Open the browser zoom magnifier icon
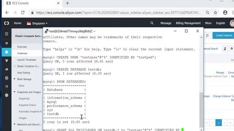This screenshot has height=131, width=234. pos(208,13)
